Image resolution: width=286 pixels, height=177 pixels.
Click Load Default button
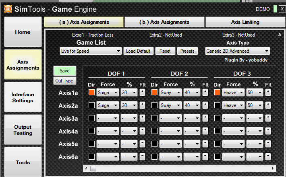point(139,51)
